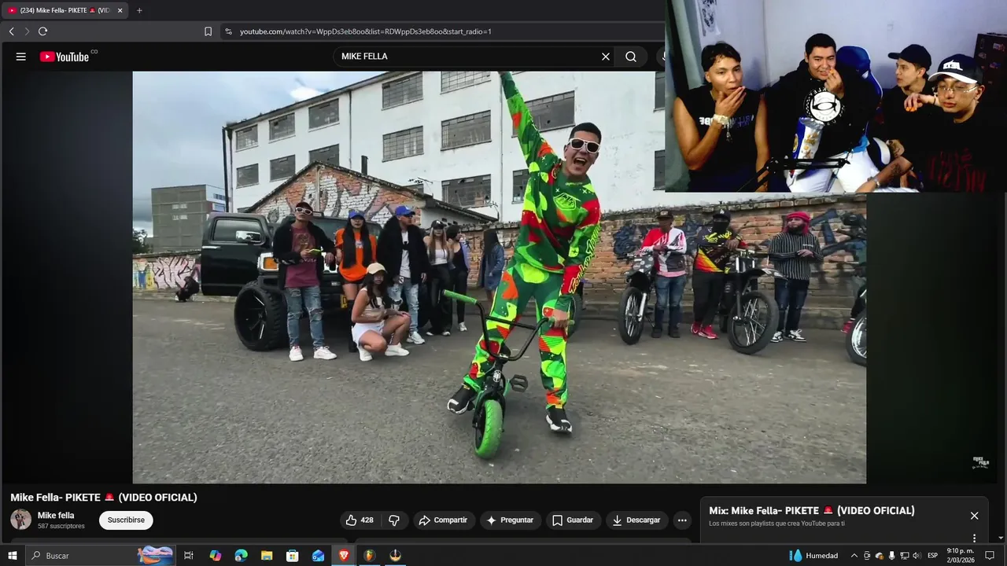
Task: Close the Mix playlist panel
Action: [974, 516]
